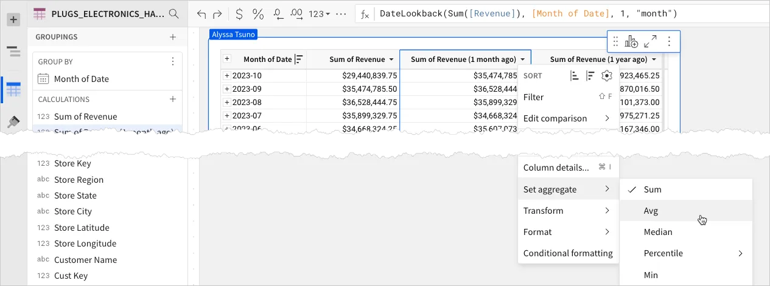Search columns with the magnifier icon

pos(173,13)
